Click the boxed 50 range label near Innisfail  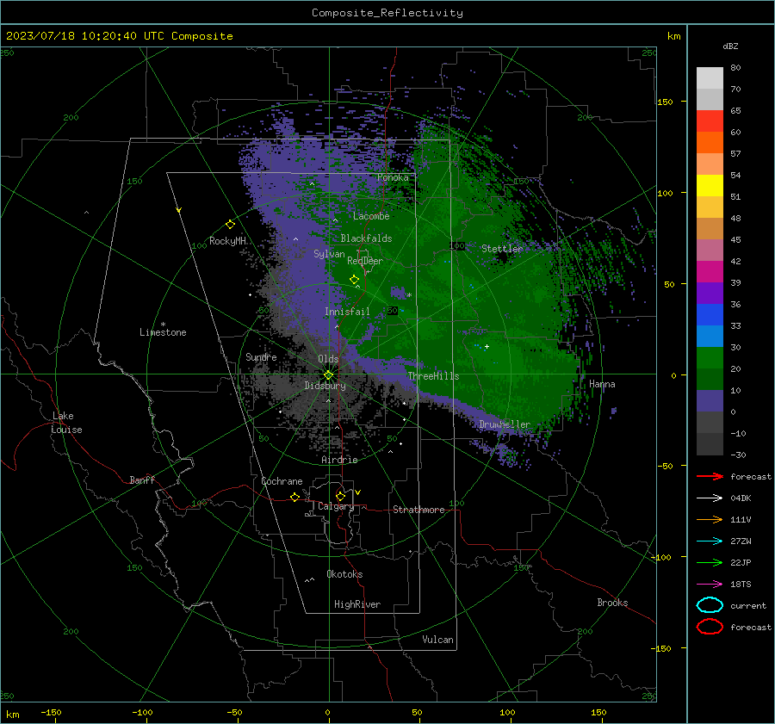(x=392, y=311)
